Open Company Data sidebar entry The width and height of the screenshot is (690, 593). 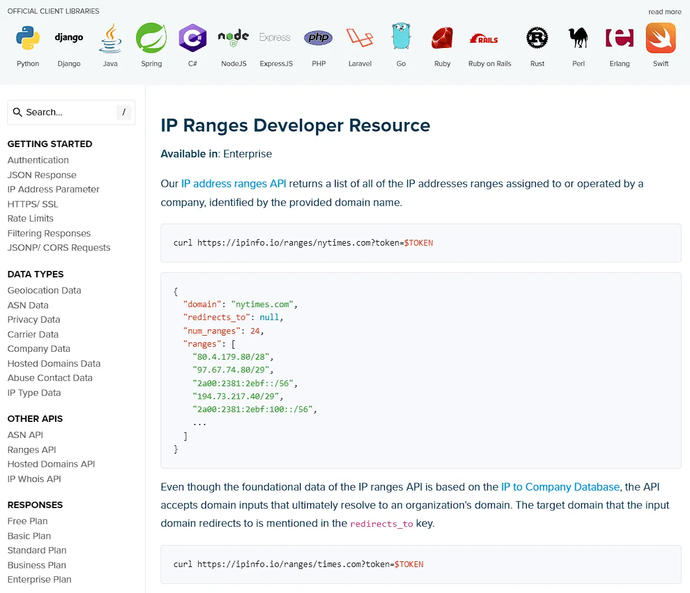point(39,349)
